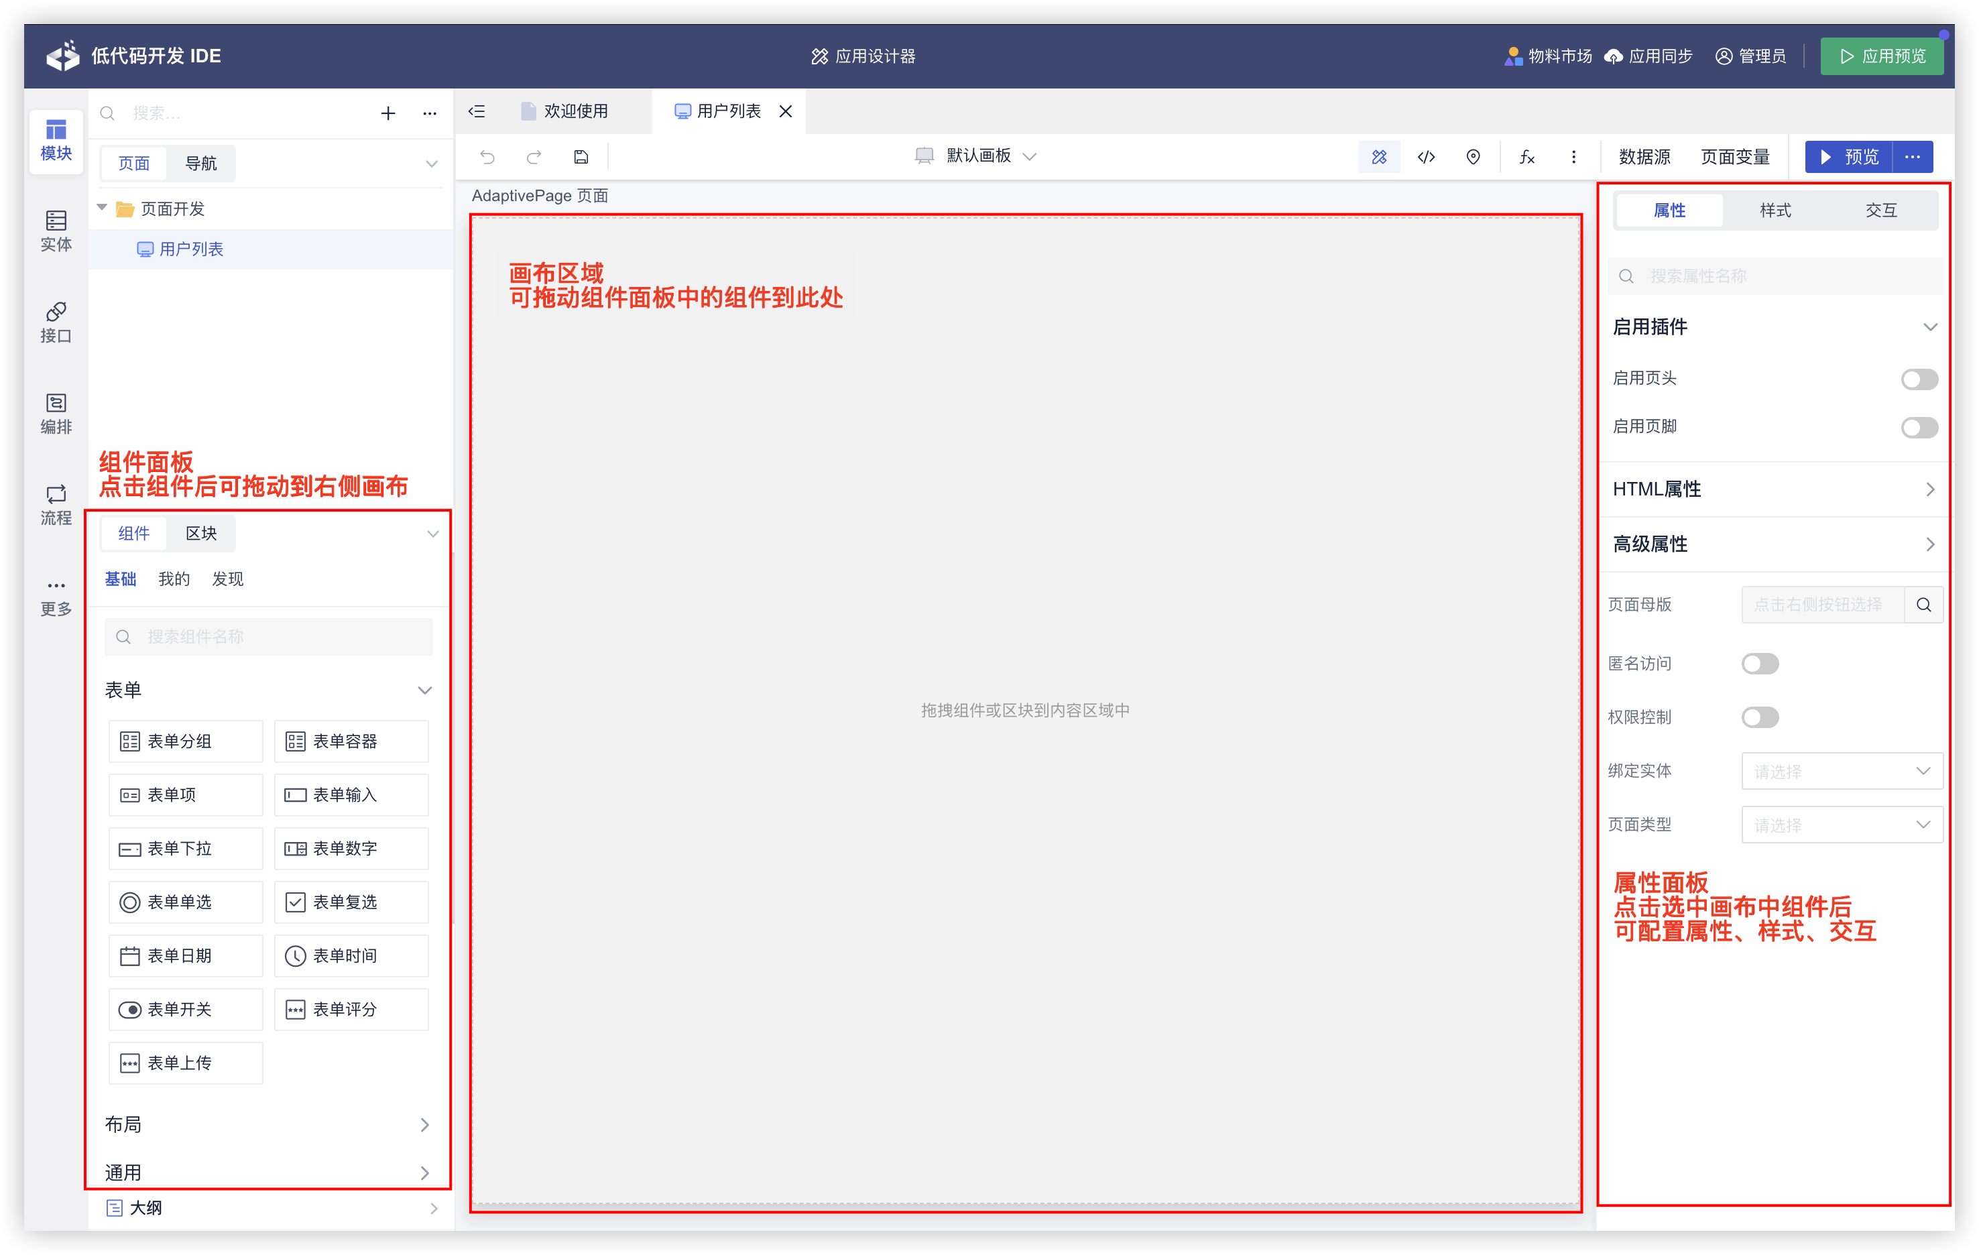Switch to code view icon
Screen dimensions: 1979x1255
click(1426, 157)
